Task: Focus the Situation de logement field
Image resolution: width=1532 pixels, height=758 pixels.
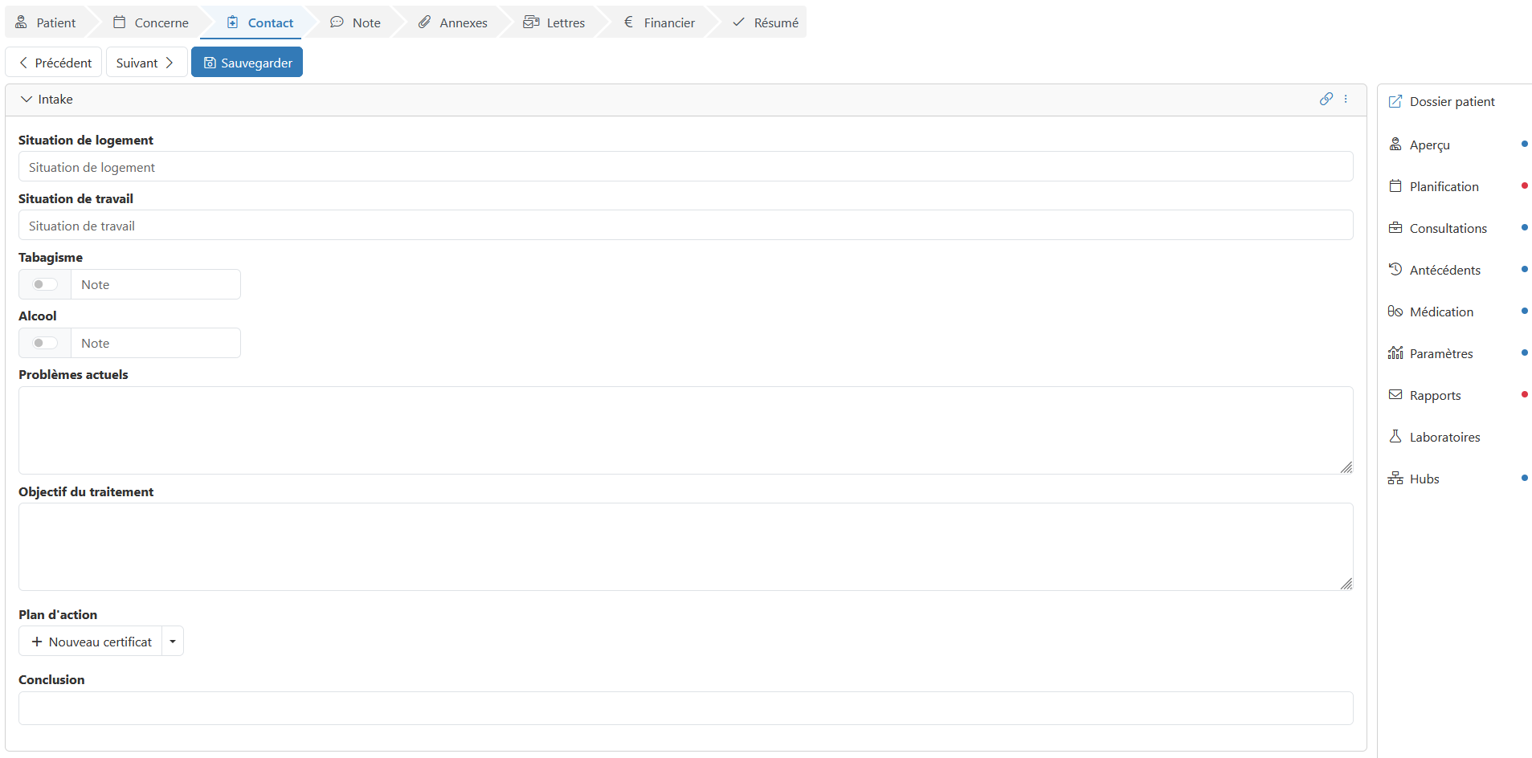Action: 686,167
